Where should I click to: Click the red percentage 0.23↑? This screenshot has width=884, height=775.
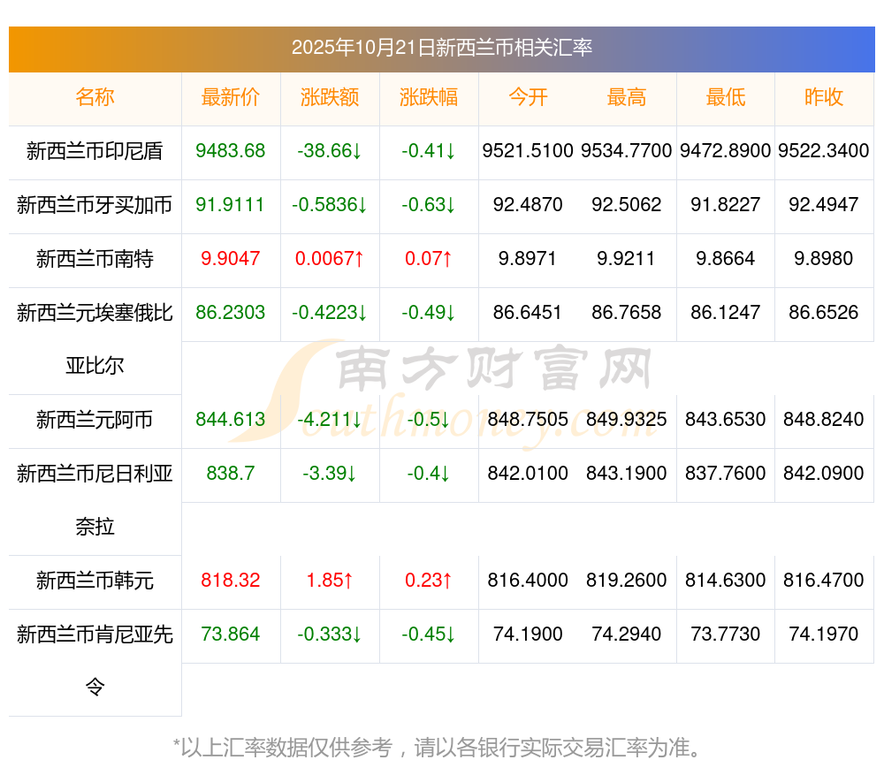(x=429, y=581)
